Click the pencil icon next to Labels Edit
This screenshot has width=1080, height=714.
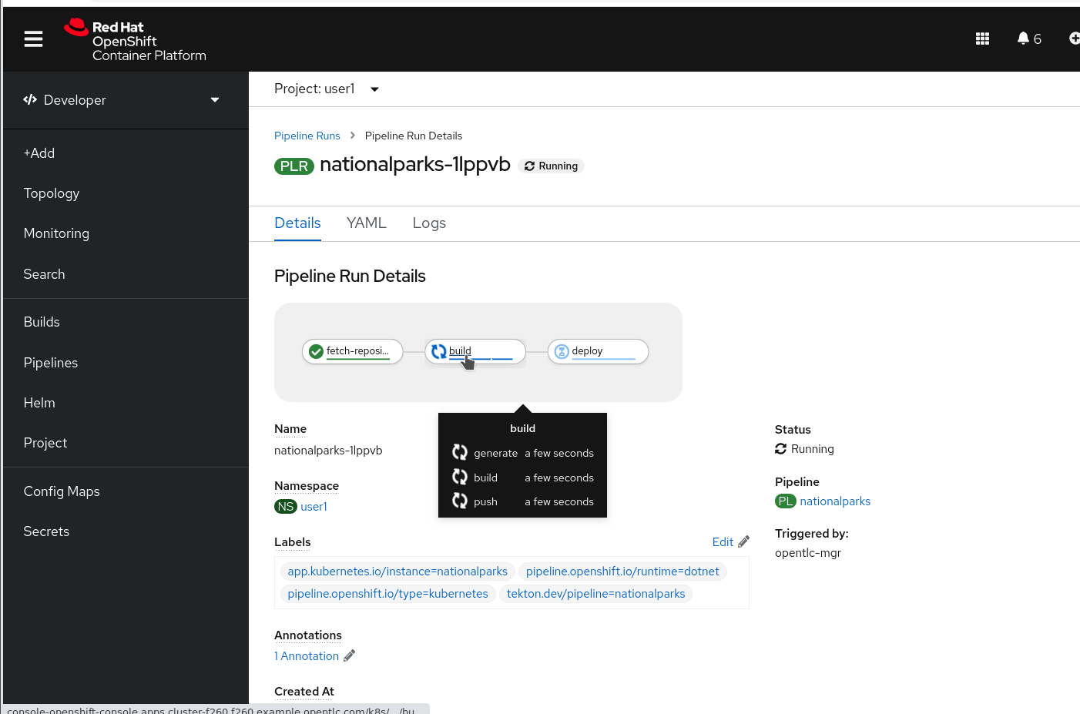click(743, 541)
